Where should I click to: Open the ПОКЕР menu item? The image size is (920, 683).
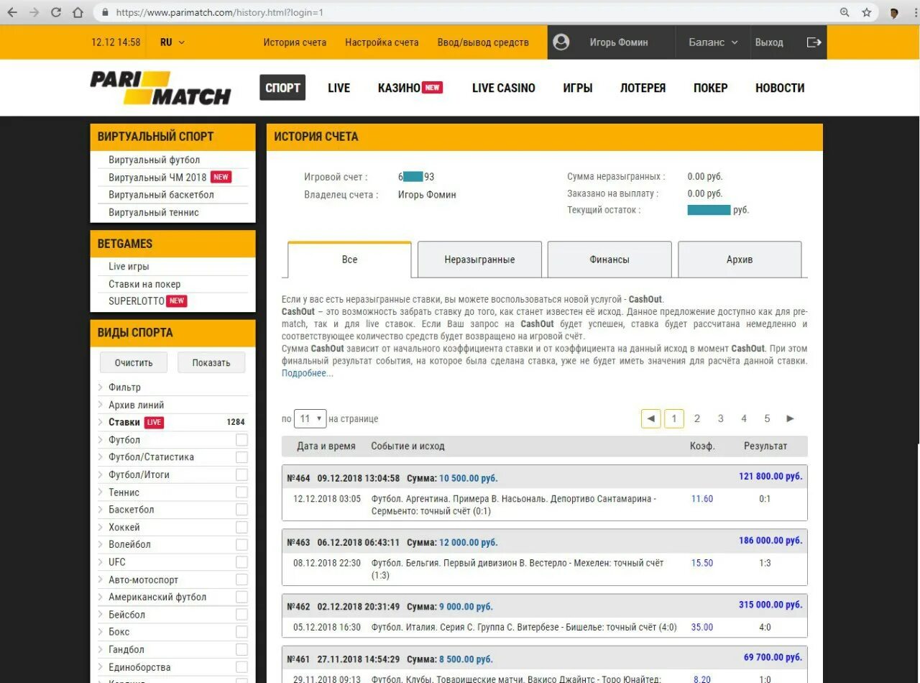711,88
